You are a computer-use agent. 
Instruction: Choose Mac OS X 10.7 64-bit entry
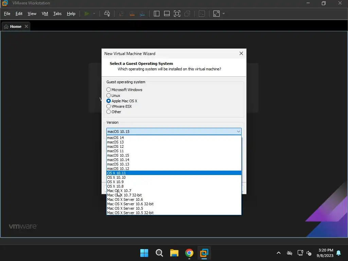coord(174,191)
